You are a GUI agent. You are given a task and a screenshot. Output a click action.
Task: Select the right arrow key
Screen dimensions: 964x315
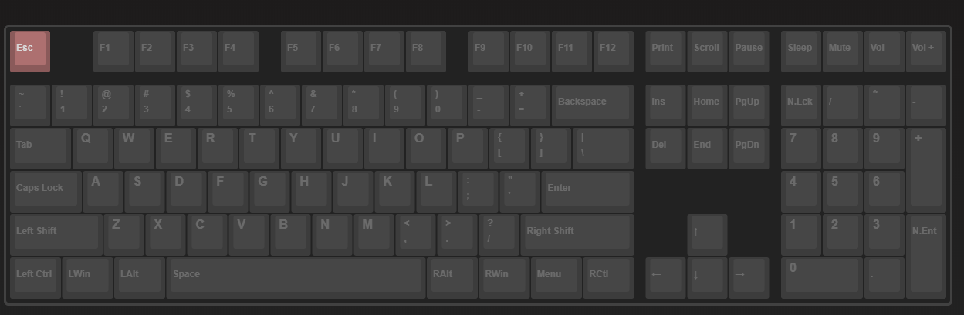[749, 278]
